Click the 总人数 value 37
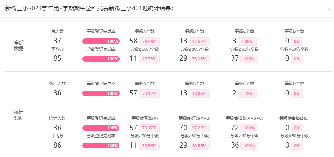334x157 pixels. (x=57, y=41)
